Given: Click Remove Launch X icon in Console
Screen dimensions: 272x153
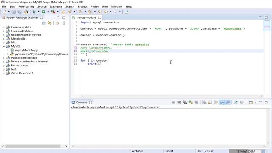Looking at the screenshot, I should pyautogui.click(x=179, y=102).
